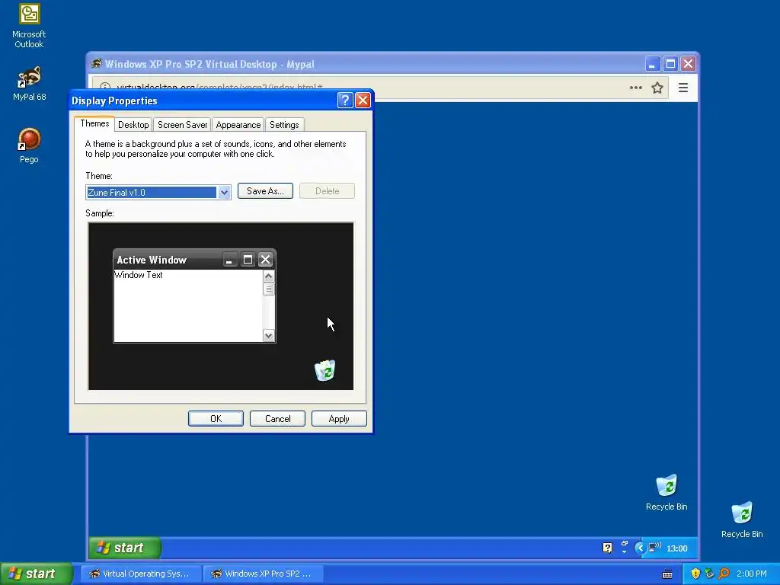Click the help balloon icon in the inner taskbar

[607, 548]
